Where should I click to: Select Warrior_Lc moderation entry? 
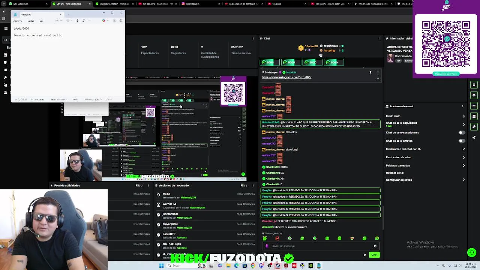pos(205,205)
